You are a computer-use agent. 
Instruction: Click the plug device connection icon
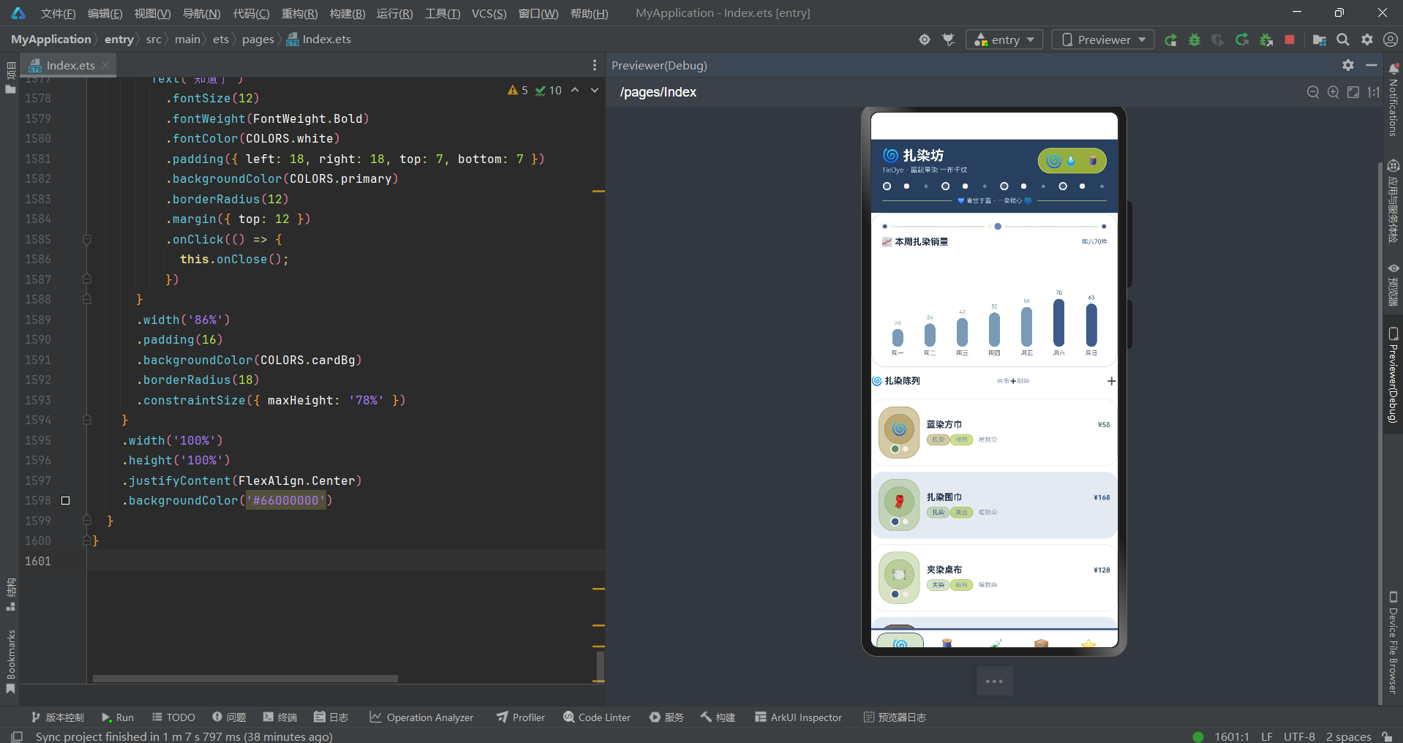pyautogui.click(x=949, y=39)
